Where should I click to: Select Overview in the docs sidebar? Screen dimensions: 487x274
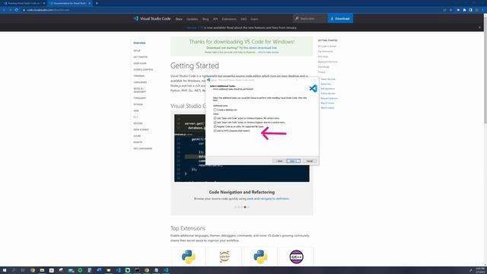(x=139, y=43)
